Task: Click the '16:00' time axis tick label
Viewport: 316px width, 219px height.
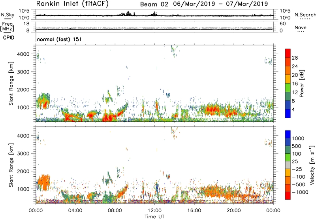Action: point(194,211)
